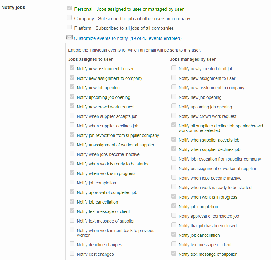This screenshot has height=260, width=271.
Task: Check Notify newly created draft job
Action: pyautogui.click(x=174, y=68)
